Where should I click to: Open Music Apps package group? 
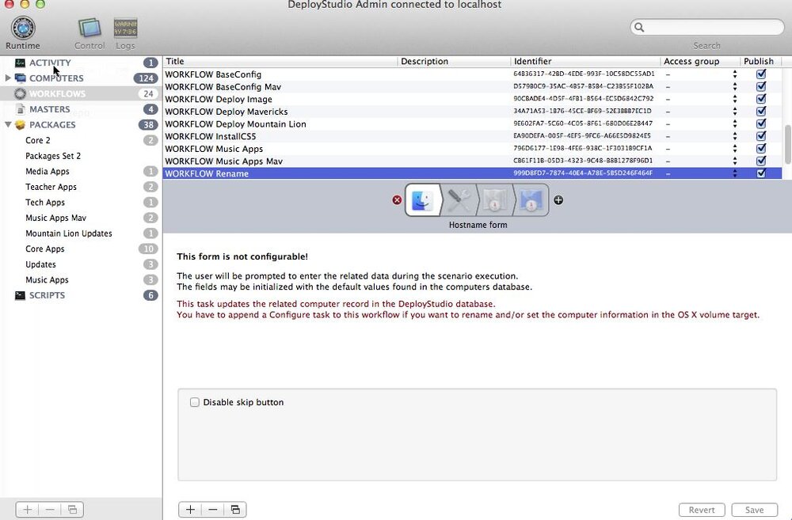coord(47,280)
